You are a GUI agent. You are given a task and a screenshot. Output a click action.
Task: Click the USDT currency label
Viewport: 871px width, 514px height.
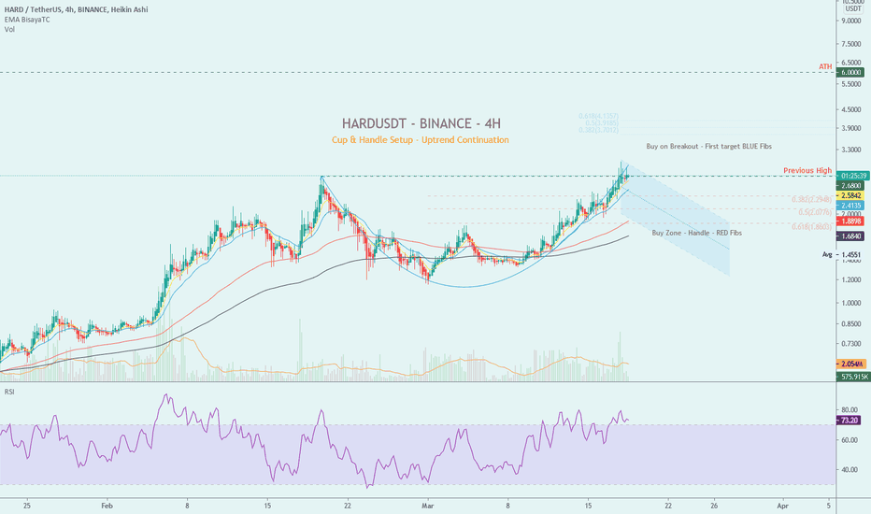852,9
